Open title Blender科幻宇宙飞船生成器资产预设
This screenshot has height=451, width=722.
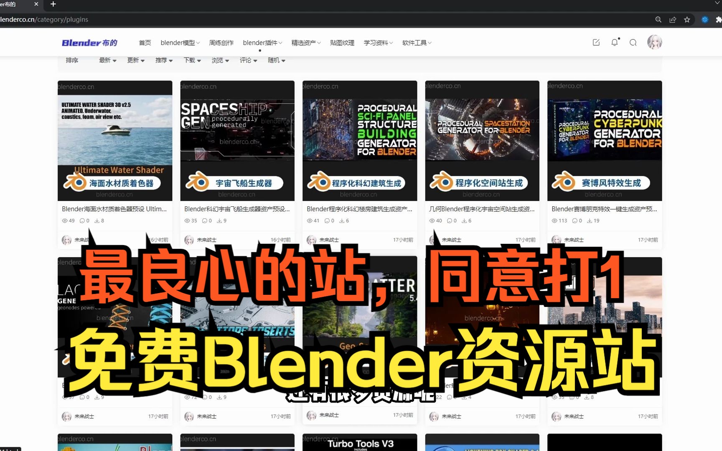click(237, 209)
